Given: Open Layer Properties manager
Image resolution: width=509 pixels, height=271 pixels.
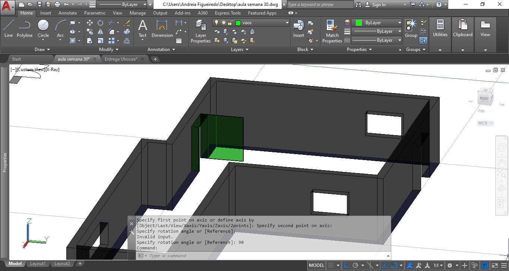Looking at the screenshot, I should coord(200,32).
